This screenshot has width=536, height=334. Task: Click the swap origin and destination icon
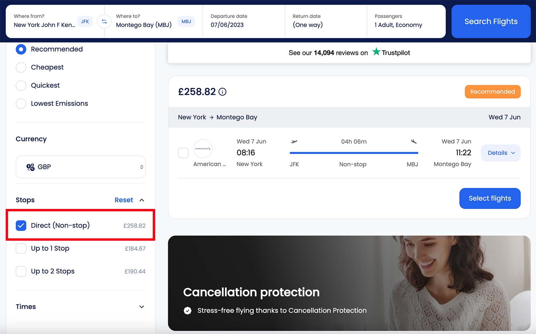(x=104, y=21)
